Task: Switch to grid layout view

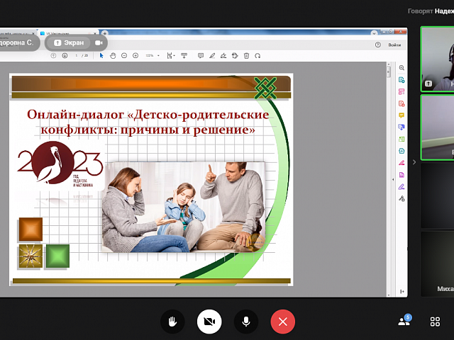Action: 436,322
